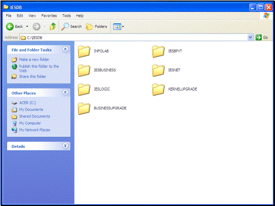Click Share this folder

(33, 76)
